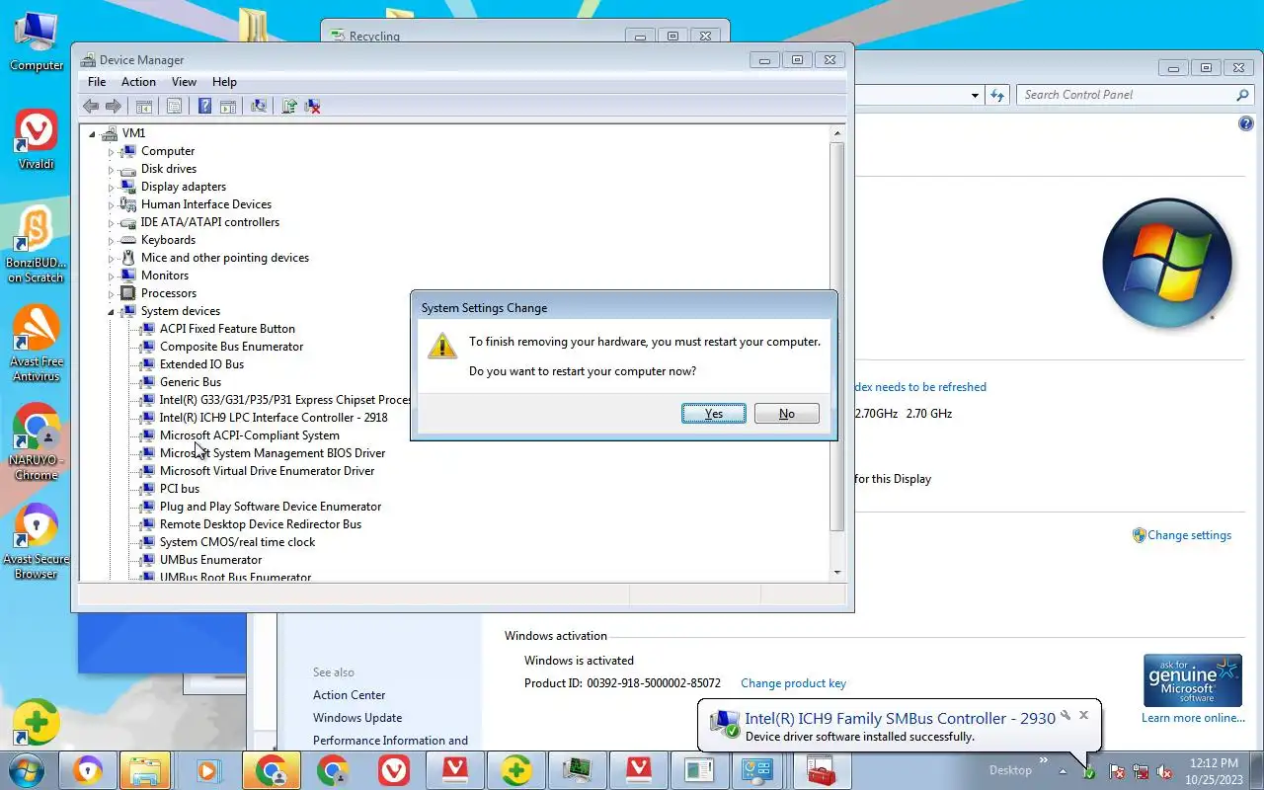Image resolution: width=1264 pixels, height=790 pixels.
Task: Click the Uninstall device toolbar icon
Action: (x=313, y=106)
